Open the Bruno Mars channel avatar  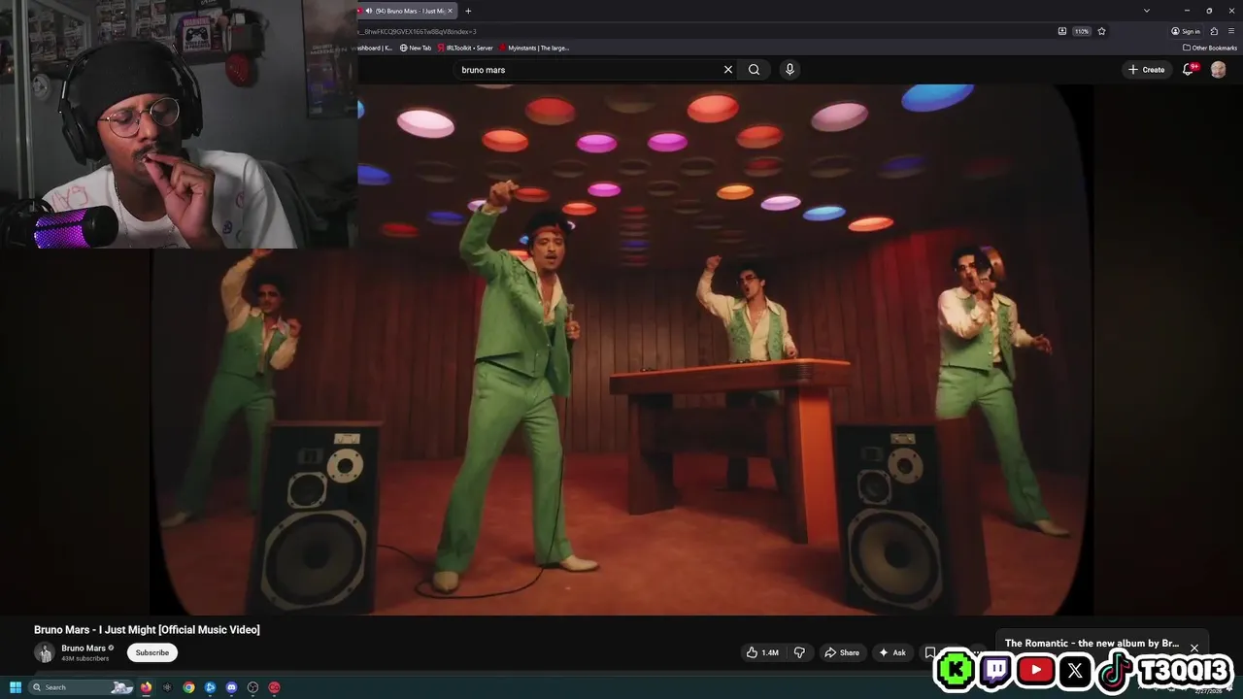pos(44,653)
